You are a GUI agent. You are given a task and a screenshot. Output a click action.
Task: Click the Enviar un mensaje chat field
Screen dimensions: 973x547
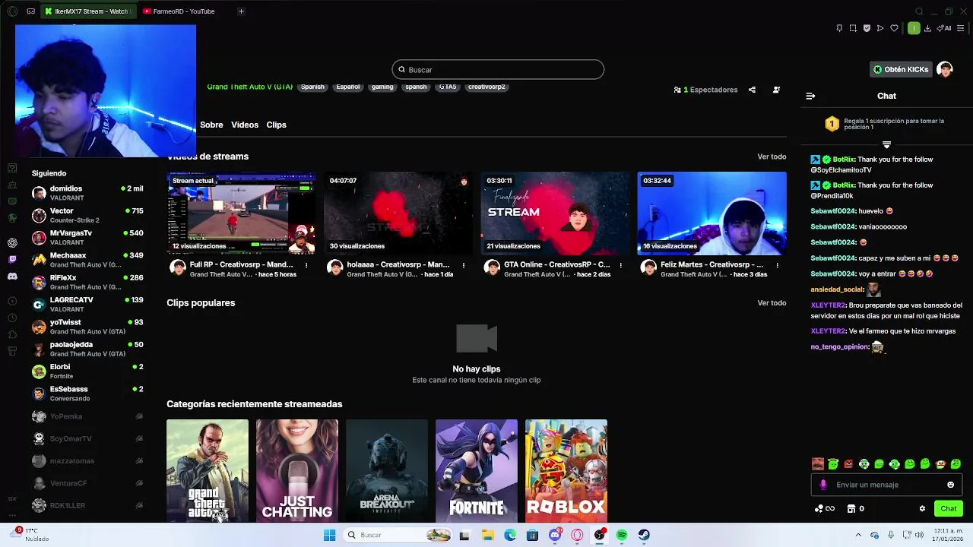(886, 485)
